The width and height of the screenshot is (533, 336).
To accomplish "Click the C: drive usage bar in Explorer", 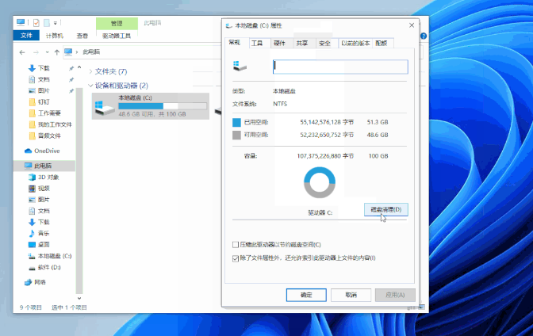I will (x=163, y=106).
